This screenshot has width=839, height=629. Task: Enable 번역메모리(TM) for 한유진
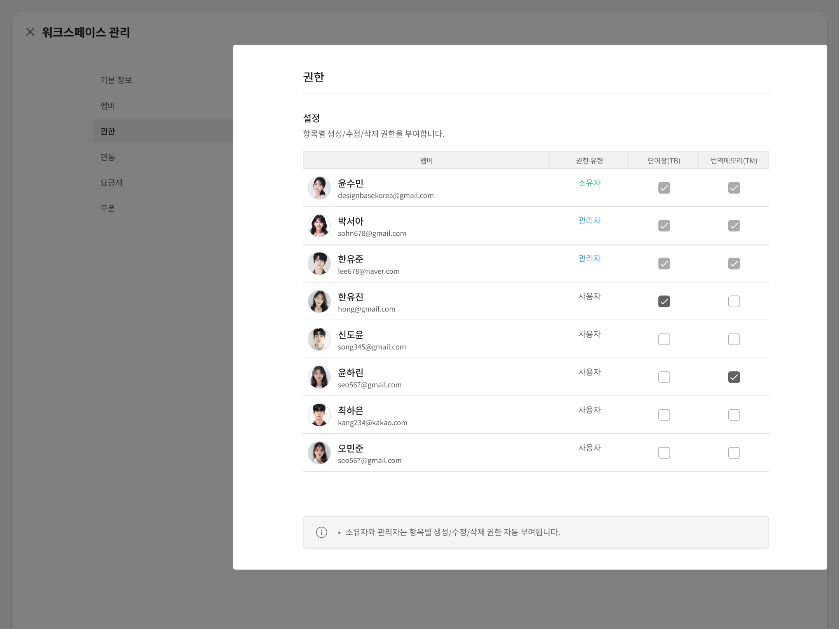point(734,302)
